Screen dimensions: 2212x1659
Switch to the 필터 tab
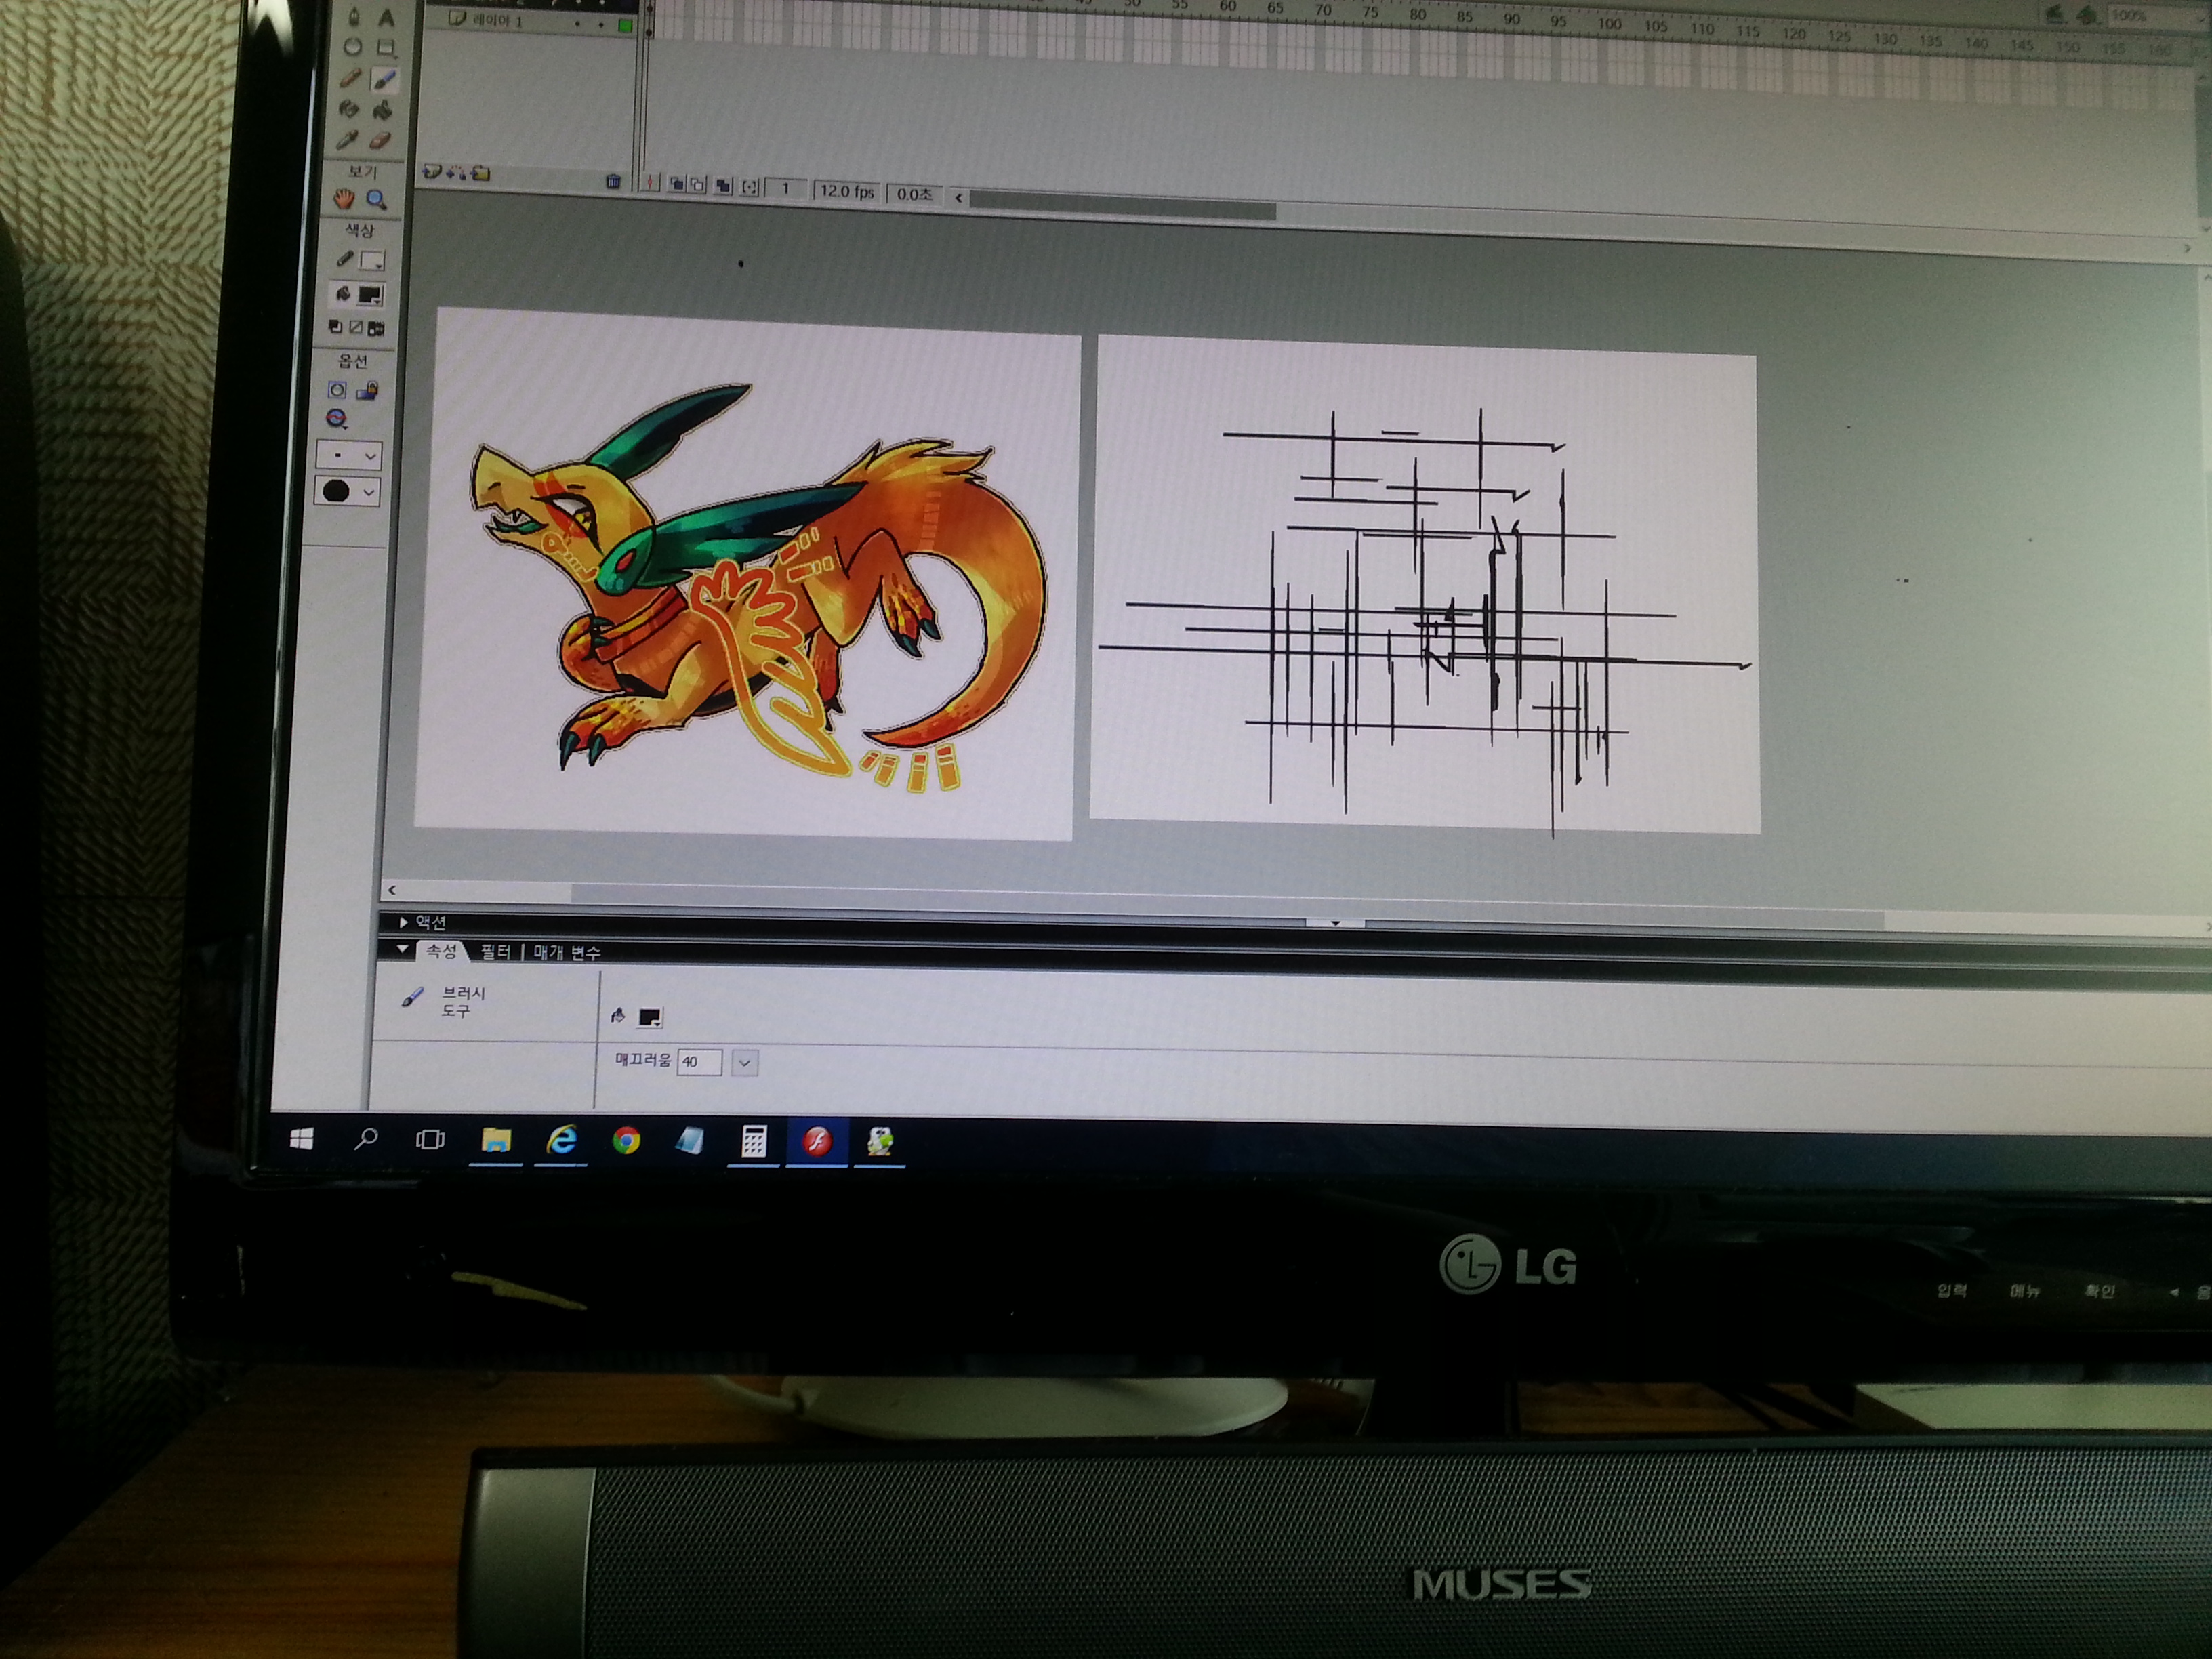495,951
